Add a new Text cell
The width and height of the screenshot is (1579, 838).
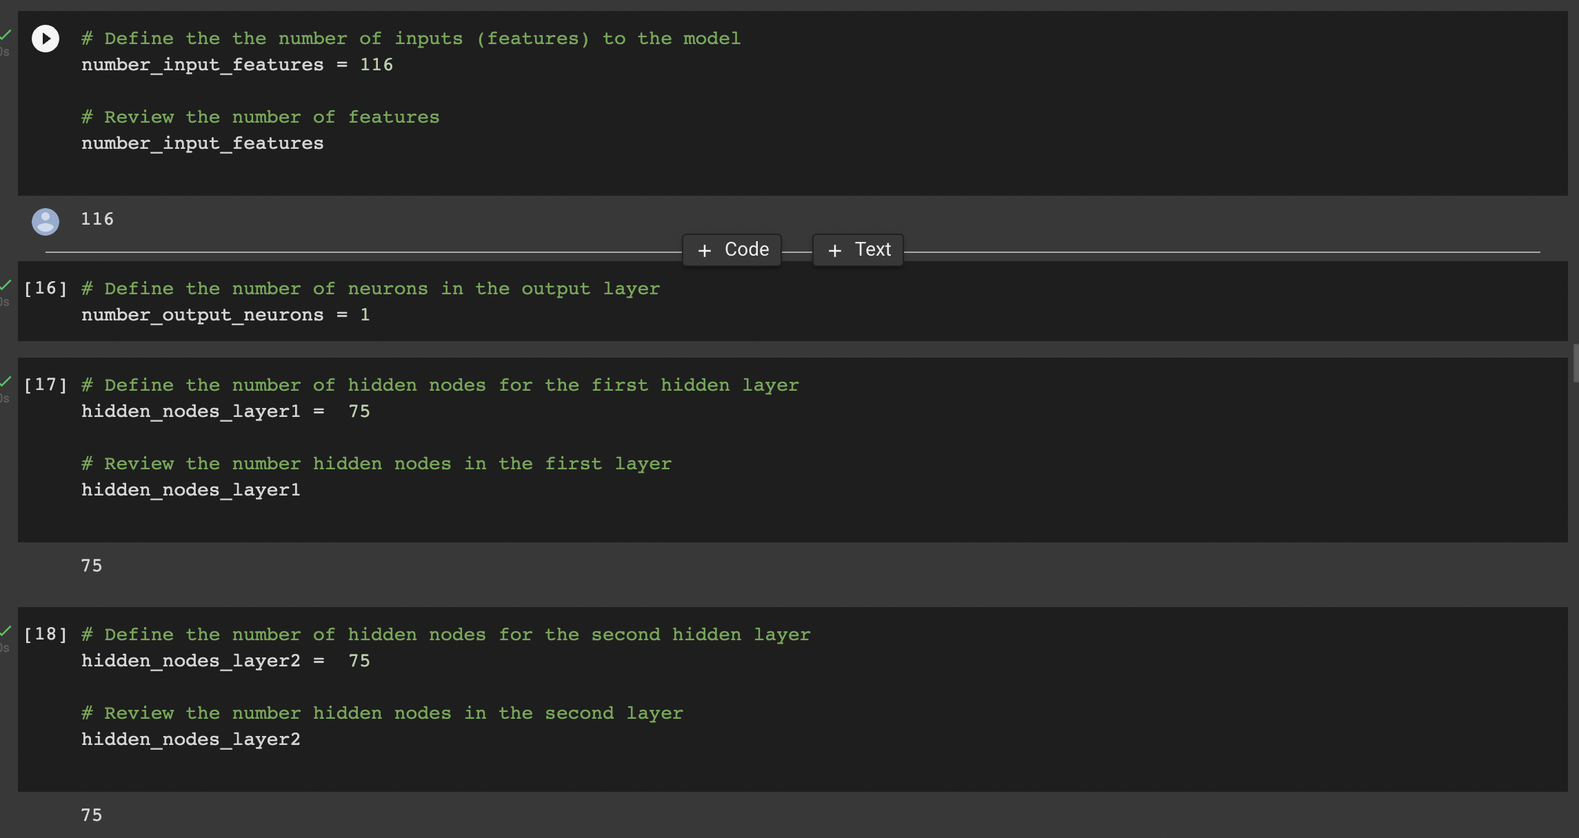857,249
